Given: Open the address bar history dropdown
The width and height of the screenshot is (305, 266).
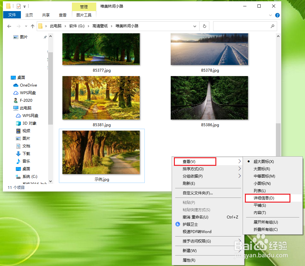Looking at the screenshot, I should [x=195, y=26].
